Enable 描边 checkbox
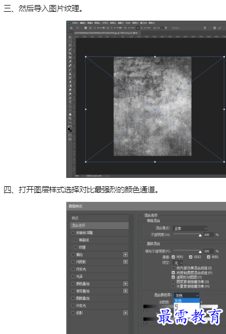The height and width of the screenshot is (334, 226). point(73,255)
